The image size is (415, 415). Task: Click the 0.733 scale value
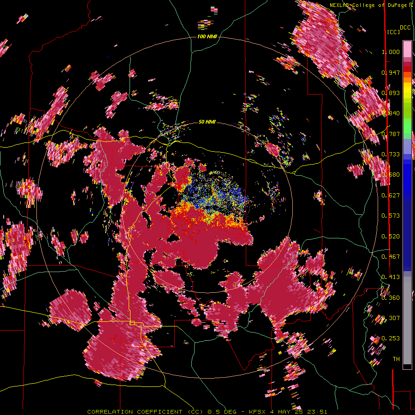[391, 154]
